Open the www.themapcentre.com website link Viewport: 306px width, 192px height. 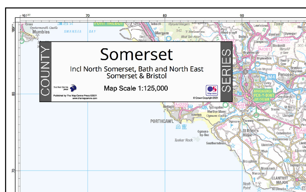(x=84, y=98)
